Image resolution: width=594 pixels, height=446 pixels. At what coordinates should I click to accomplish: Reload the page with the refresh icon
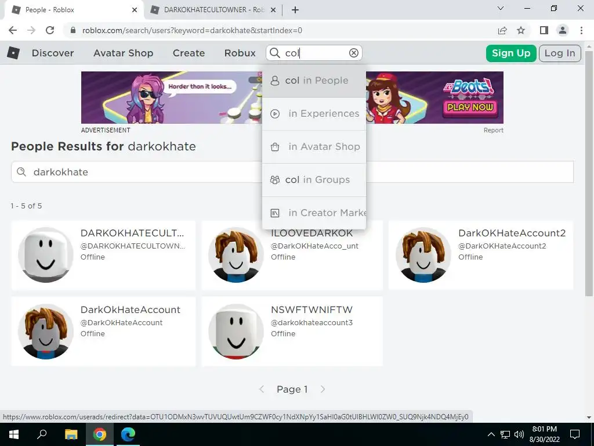(x=50, y=30)
